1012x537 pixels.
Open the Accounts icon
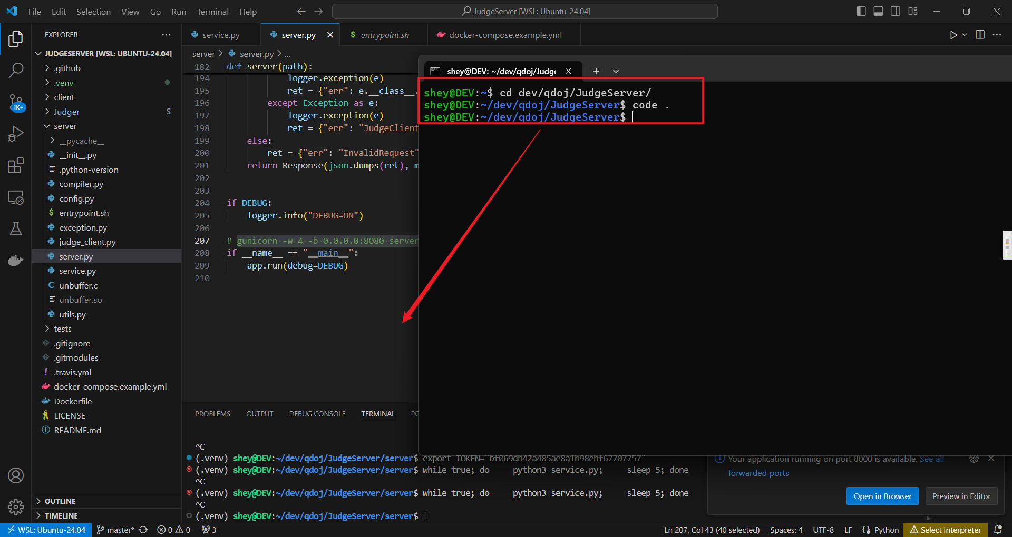pyautogui.click(x=16, y=475)
